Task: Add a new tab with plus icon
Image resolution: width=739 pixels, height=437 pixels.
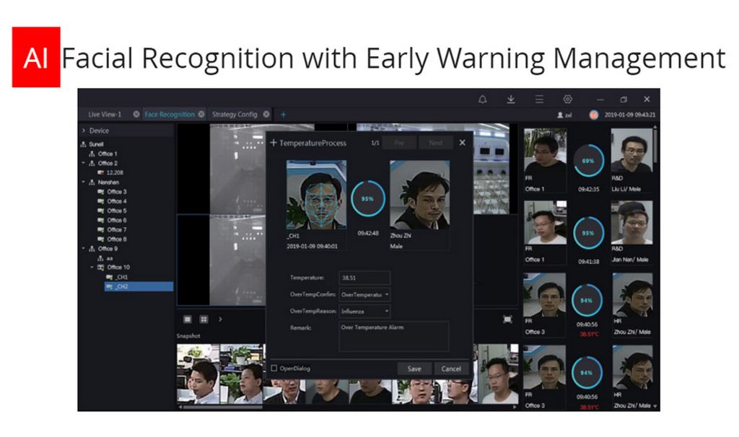Action: (283, 114)
